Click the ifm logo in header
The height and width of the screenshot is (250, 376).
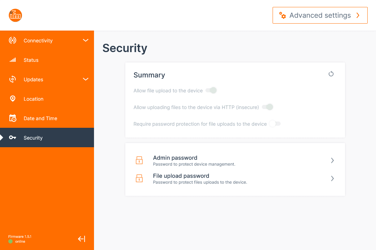[x=15, y=15]
